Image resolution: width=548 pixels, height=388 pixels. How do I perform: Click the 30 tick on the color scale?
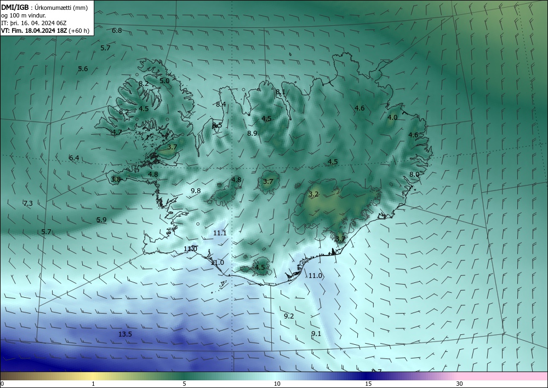(460, 384)
